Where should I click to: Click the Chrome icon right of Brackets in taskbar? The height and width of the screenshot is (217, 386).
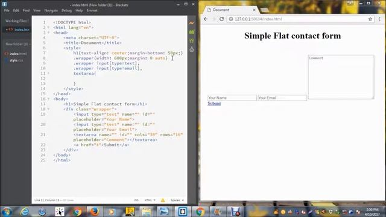tap(200, 212)
